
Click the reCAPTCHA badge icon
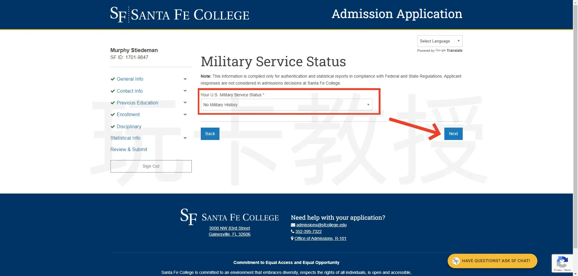562,262
